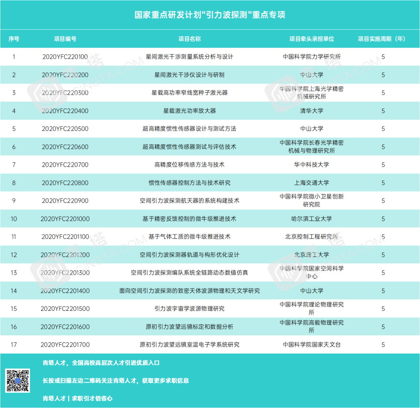The height and width of the screenshot is (408, 420).
Task: Select project number 2020YFC2201100
Action: point(65,237)
